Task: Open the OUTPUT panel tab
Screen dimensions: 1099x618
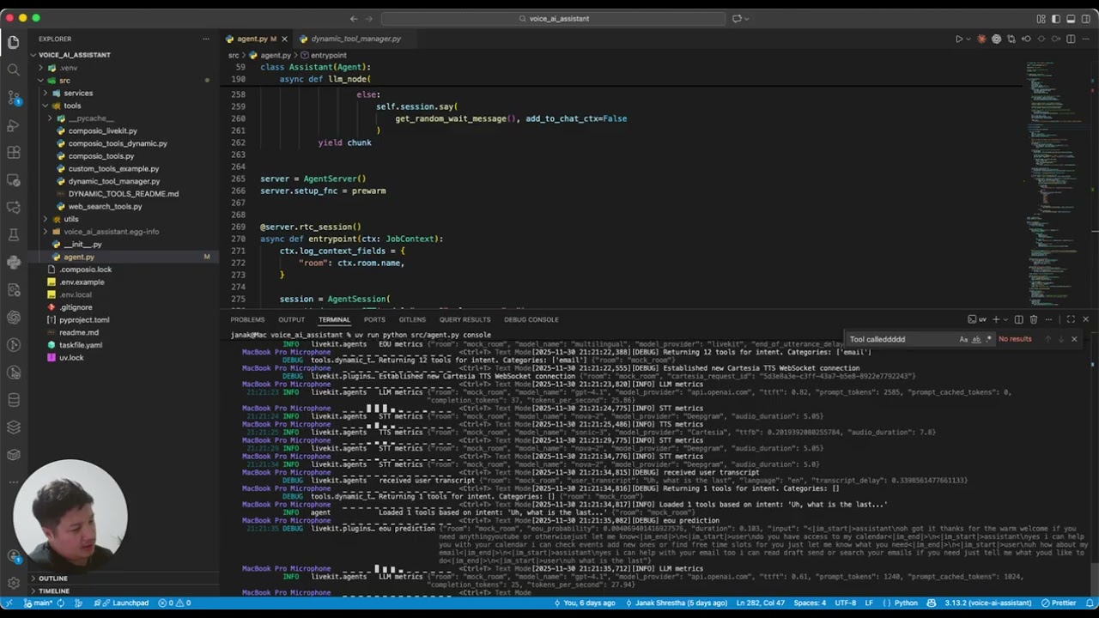Action: 291,319
